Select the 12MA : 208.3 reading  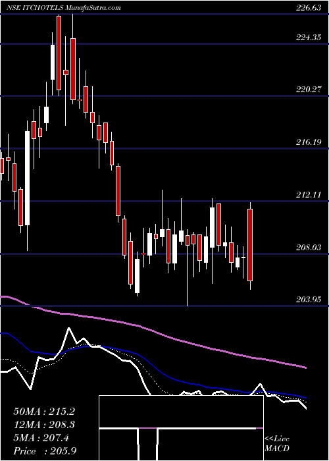[44, 425]
